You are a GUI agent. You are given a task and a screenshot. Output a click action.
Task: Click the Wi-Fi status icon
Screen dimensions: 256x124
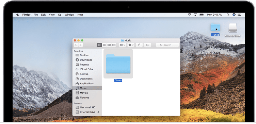click(x=190, y=15)
